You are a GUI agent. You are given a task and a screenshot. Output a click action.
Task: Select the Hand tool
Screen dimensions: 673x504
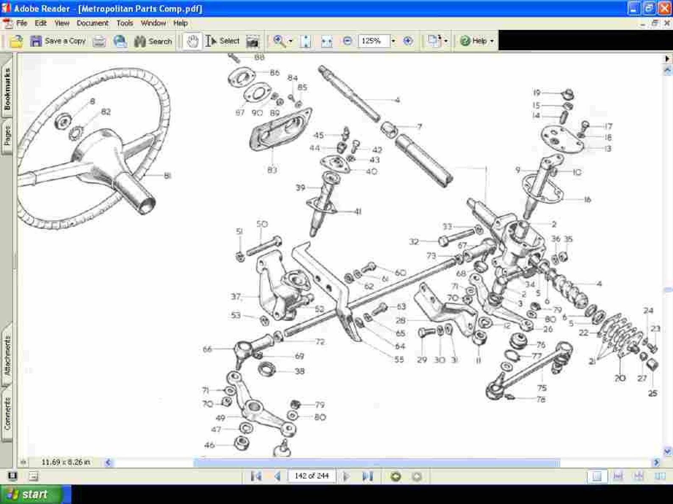pos(192,41)
